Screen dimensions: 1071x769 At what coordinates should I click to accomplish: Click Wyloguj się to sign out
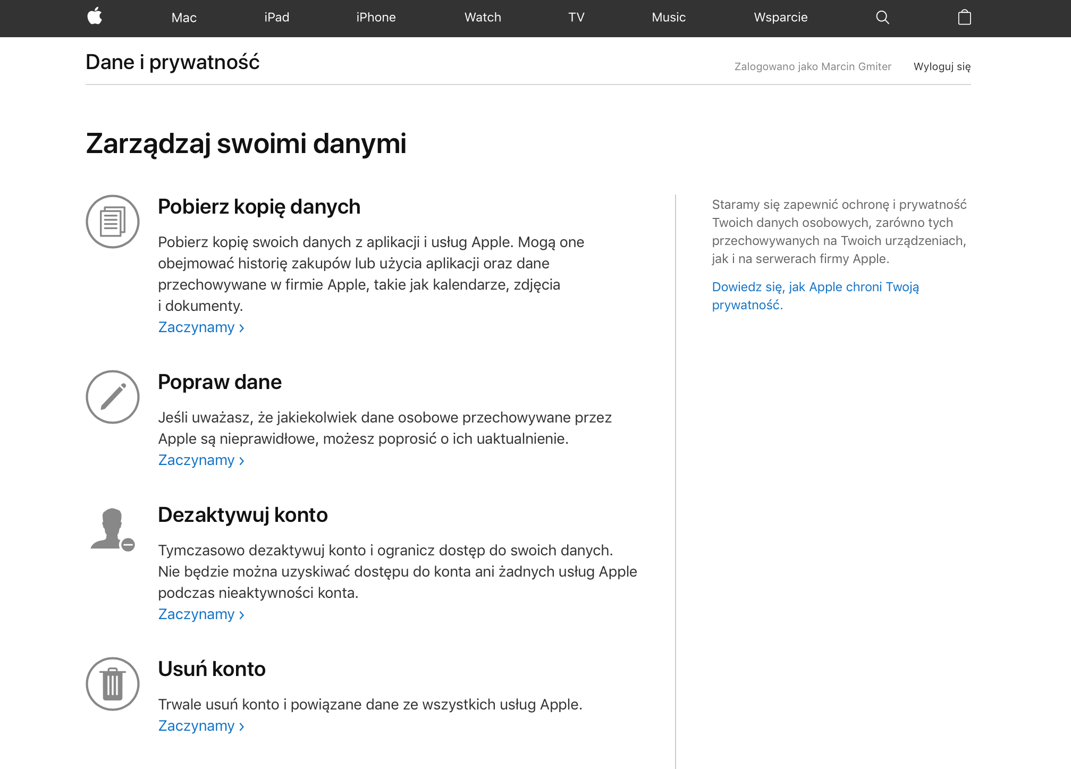click(x=942, y=66)
